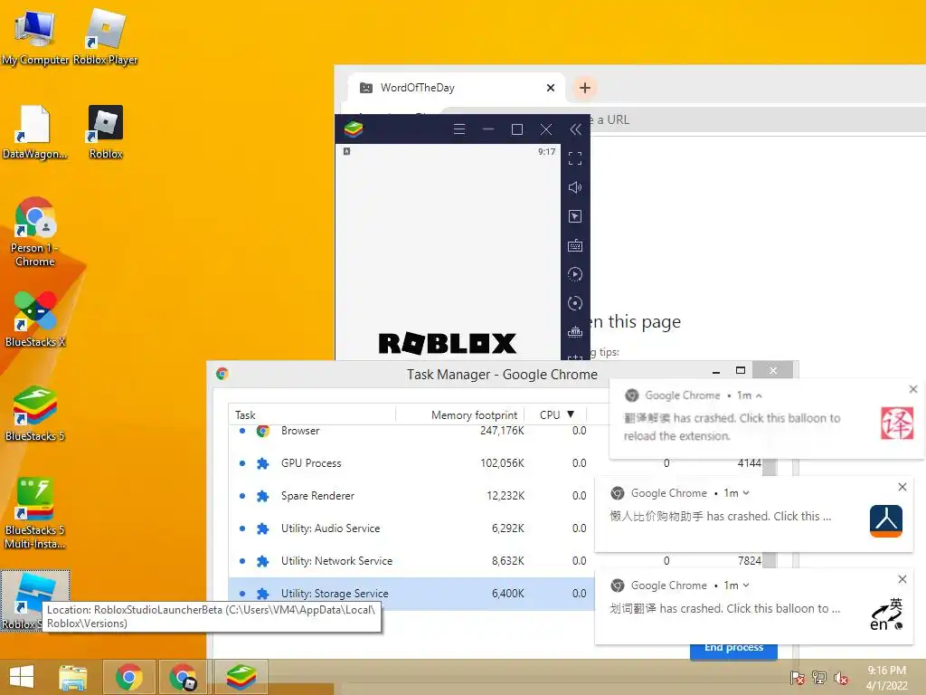
Task: Select the WordOfTheDay browser tab
Action: [x=457, y=88]
